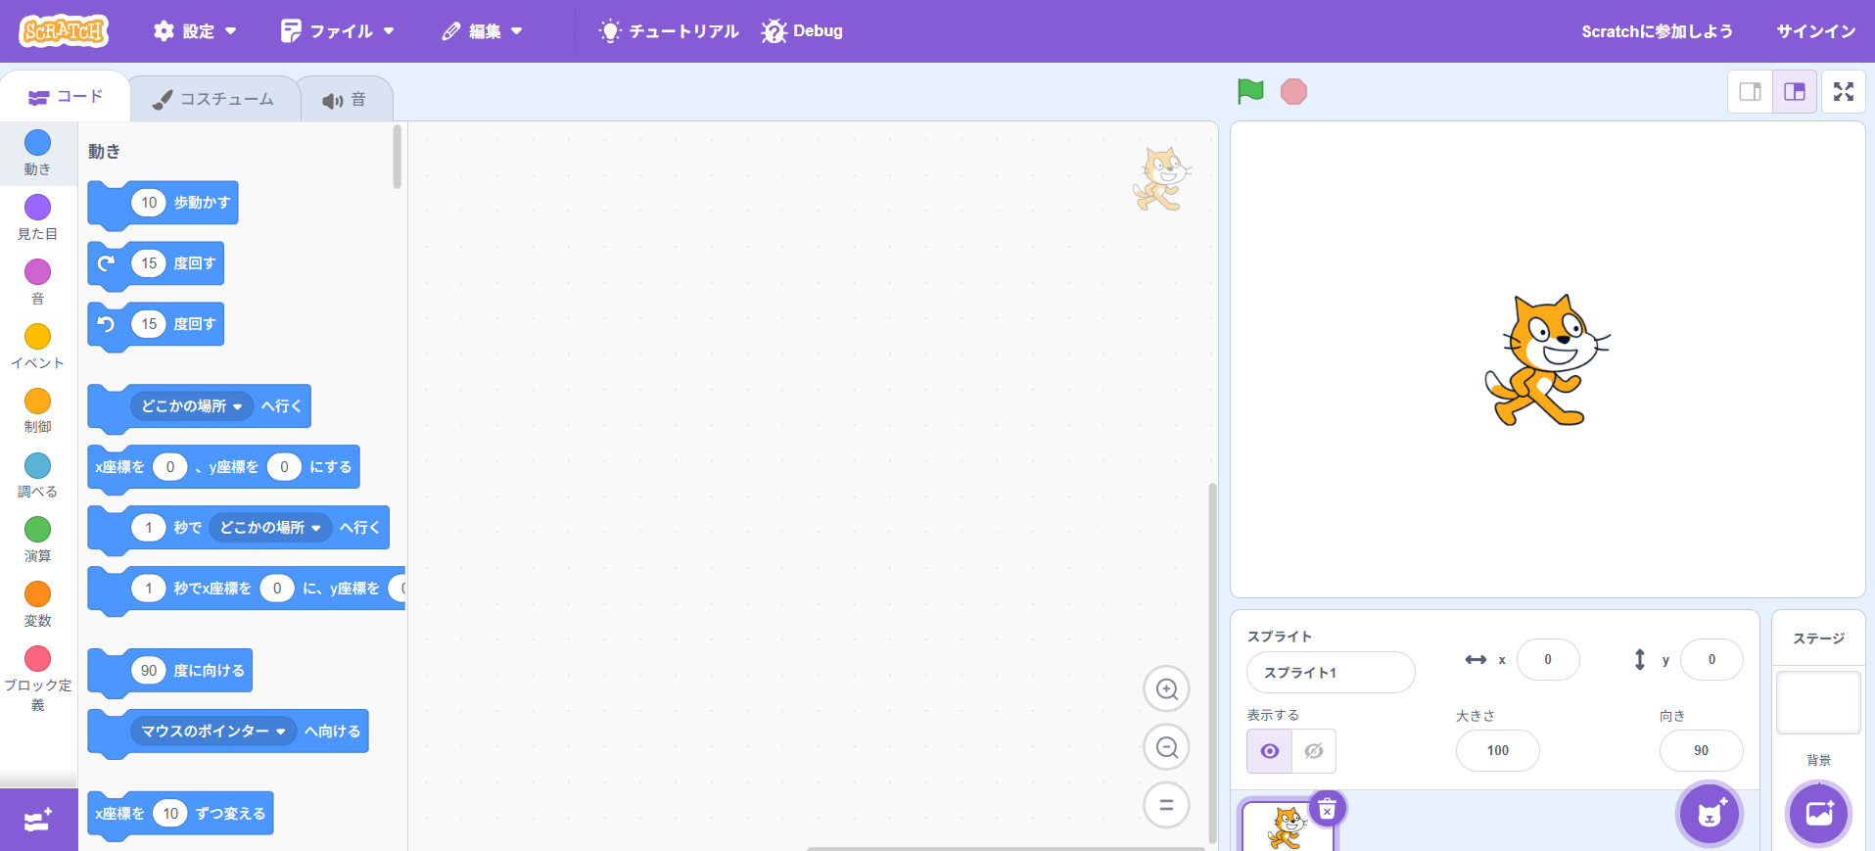Select the 演算 operators category

[x=37, y=541]
